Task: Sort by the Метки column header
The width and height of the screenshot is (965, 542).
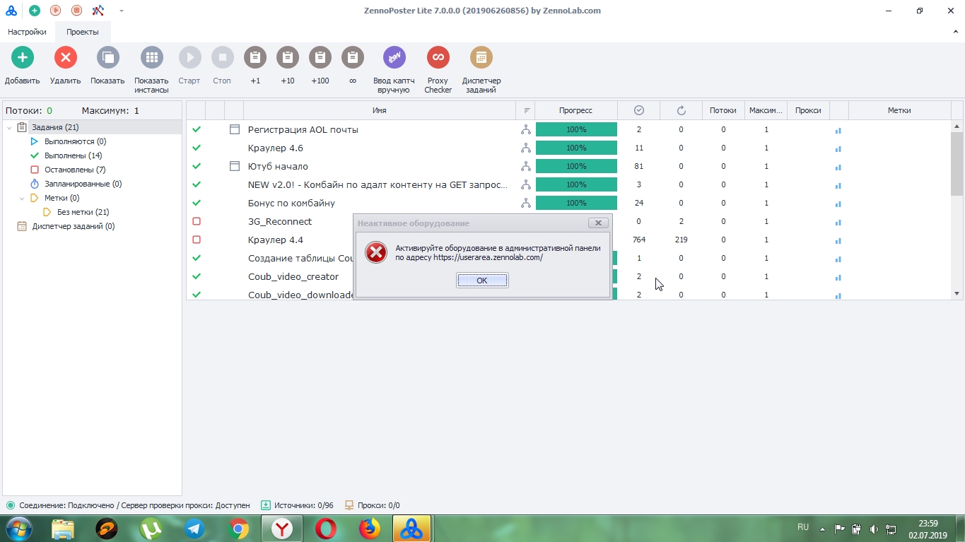Action: click(900, 110)
